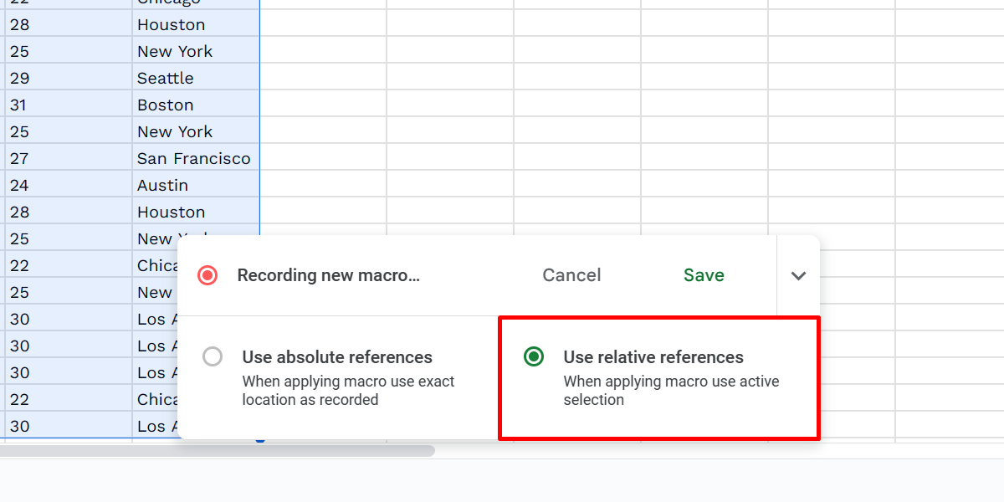
Task: Click the "Recording new macro..." label
Action: [327, 274]
